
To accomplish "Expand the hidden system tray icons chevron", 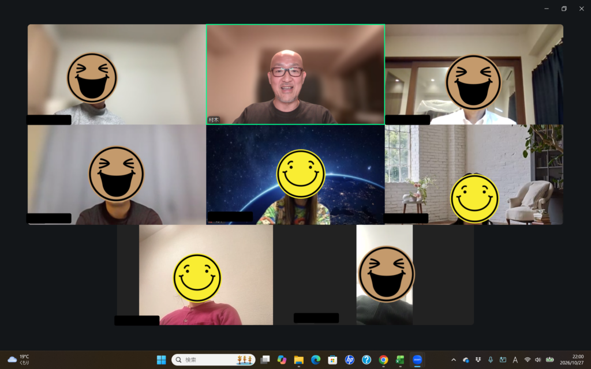I will [454, 360].
